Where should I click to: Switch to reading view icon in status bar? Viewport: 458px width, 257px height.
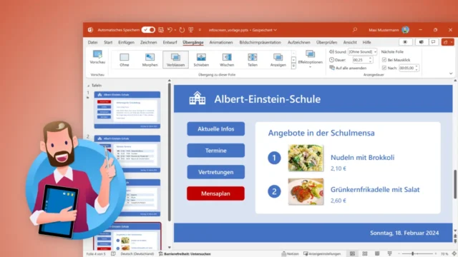coord(377,254)
